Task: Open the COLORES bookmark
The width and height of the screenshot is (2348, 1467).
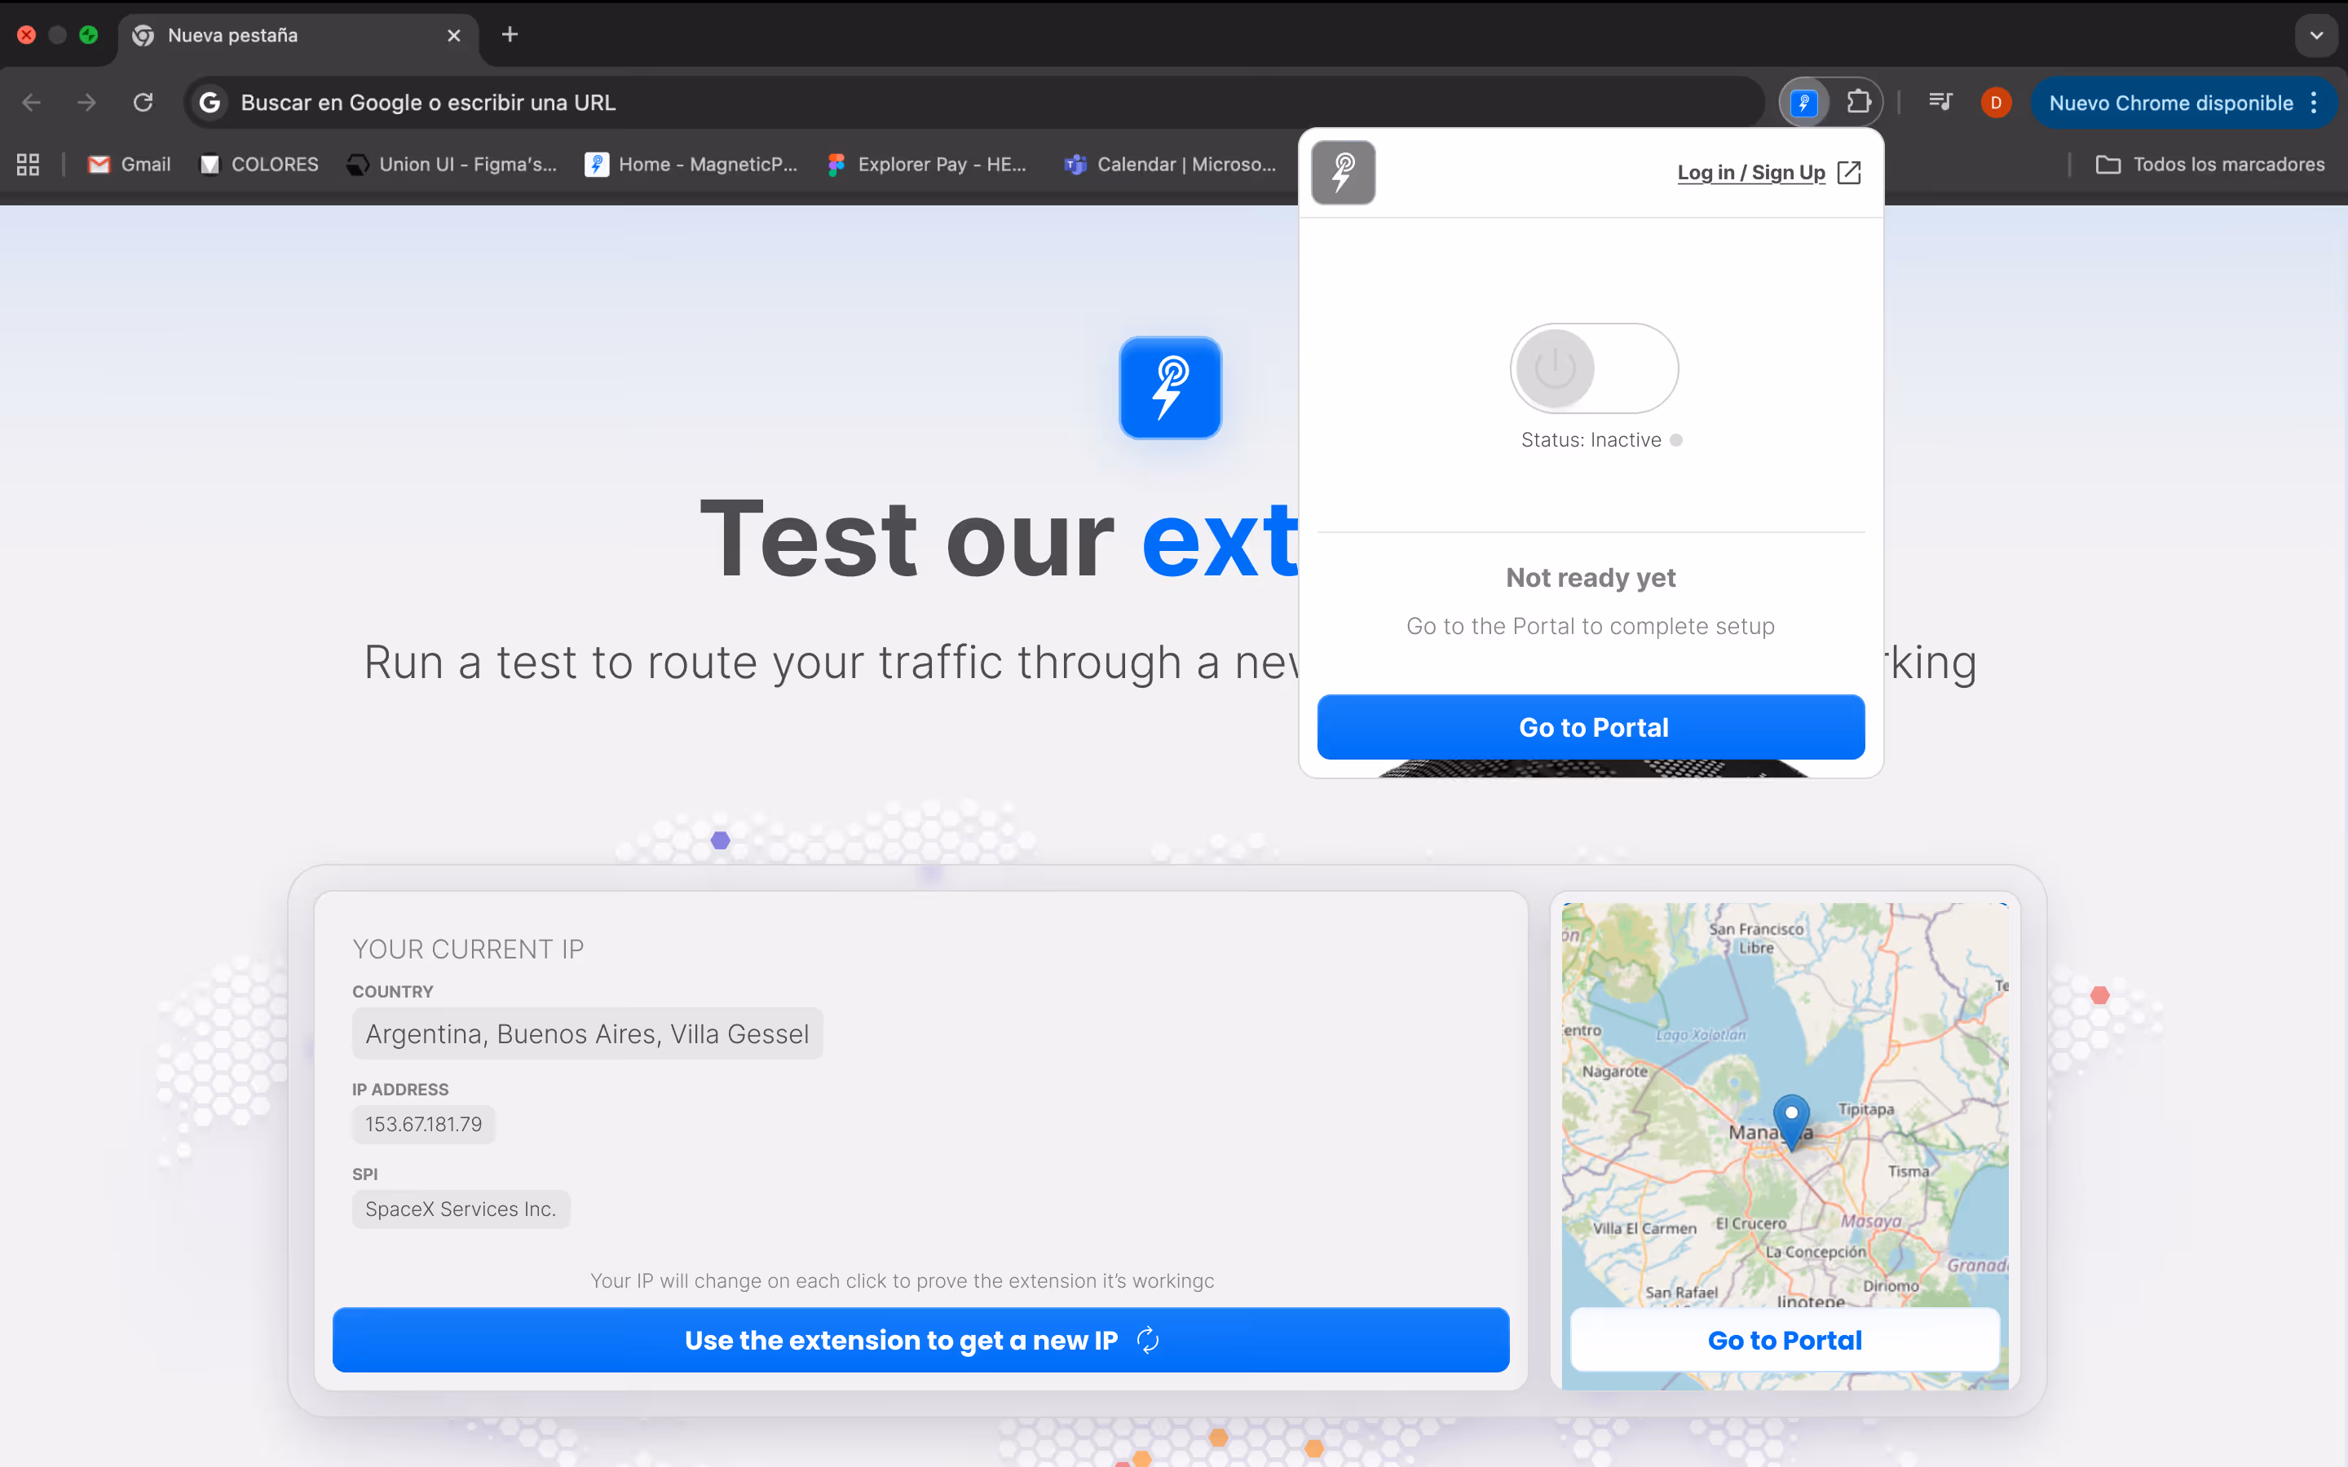Action: click(259, 164)
